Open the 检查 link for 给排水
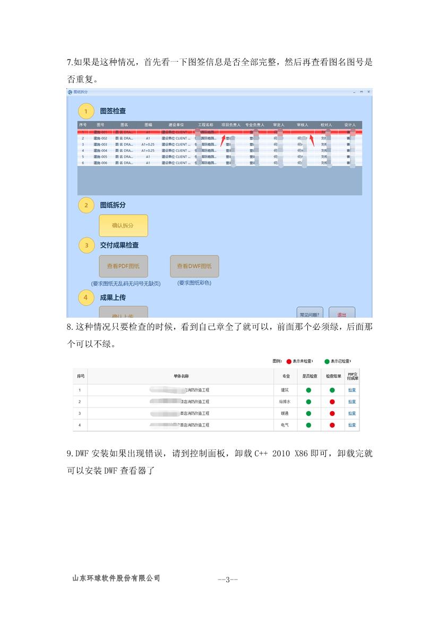The image size is (439, 621). coord(352,402)
